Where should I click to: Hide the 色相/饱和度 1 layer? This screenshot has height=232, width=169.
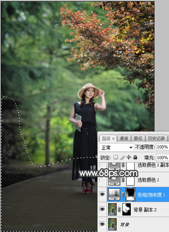(102, 194)
